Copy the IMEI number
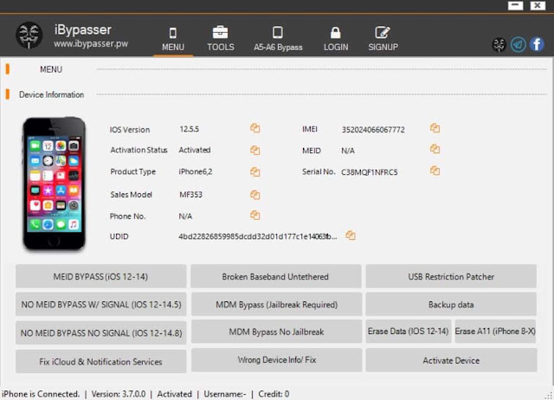 (x=435, y=128)
